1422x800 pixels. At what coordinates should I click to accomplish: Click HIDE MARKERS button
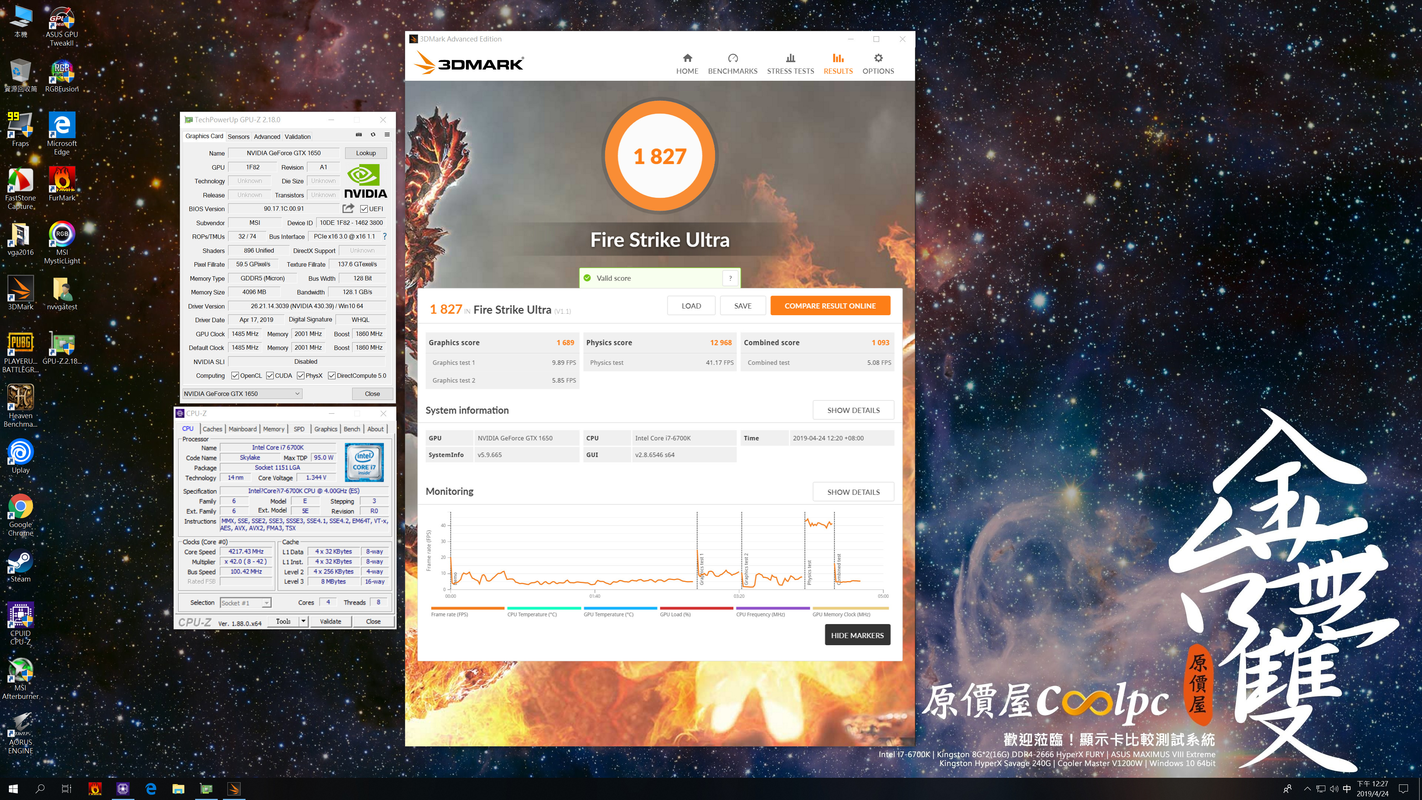point(857,636)
